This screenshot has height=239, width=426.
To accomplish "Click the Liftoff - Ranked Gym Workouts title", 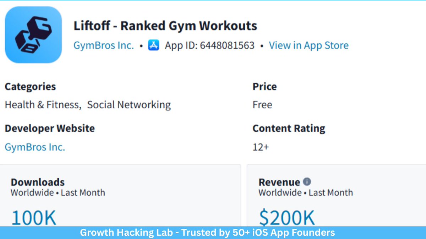I will (165, 26).
